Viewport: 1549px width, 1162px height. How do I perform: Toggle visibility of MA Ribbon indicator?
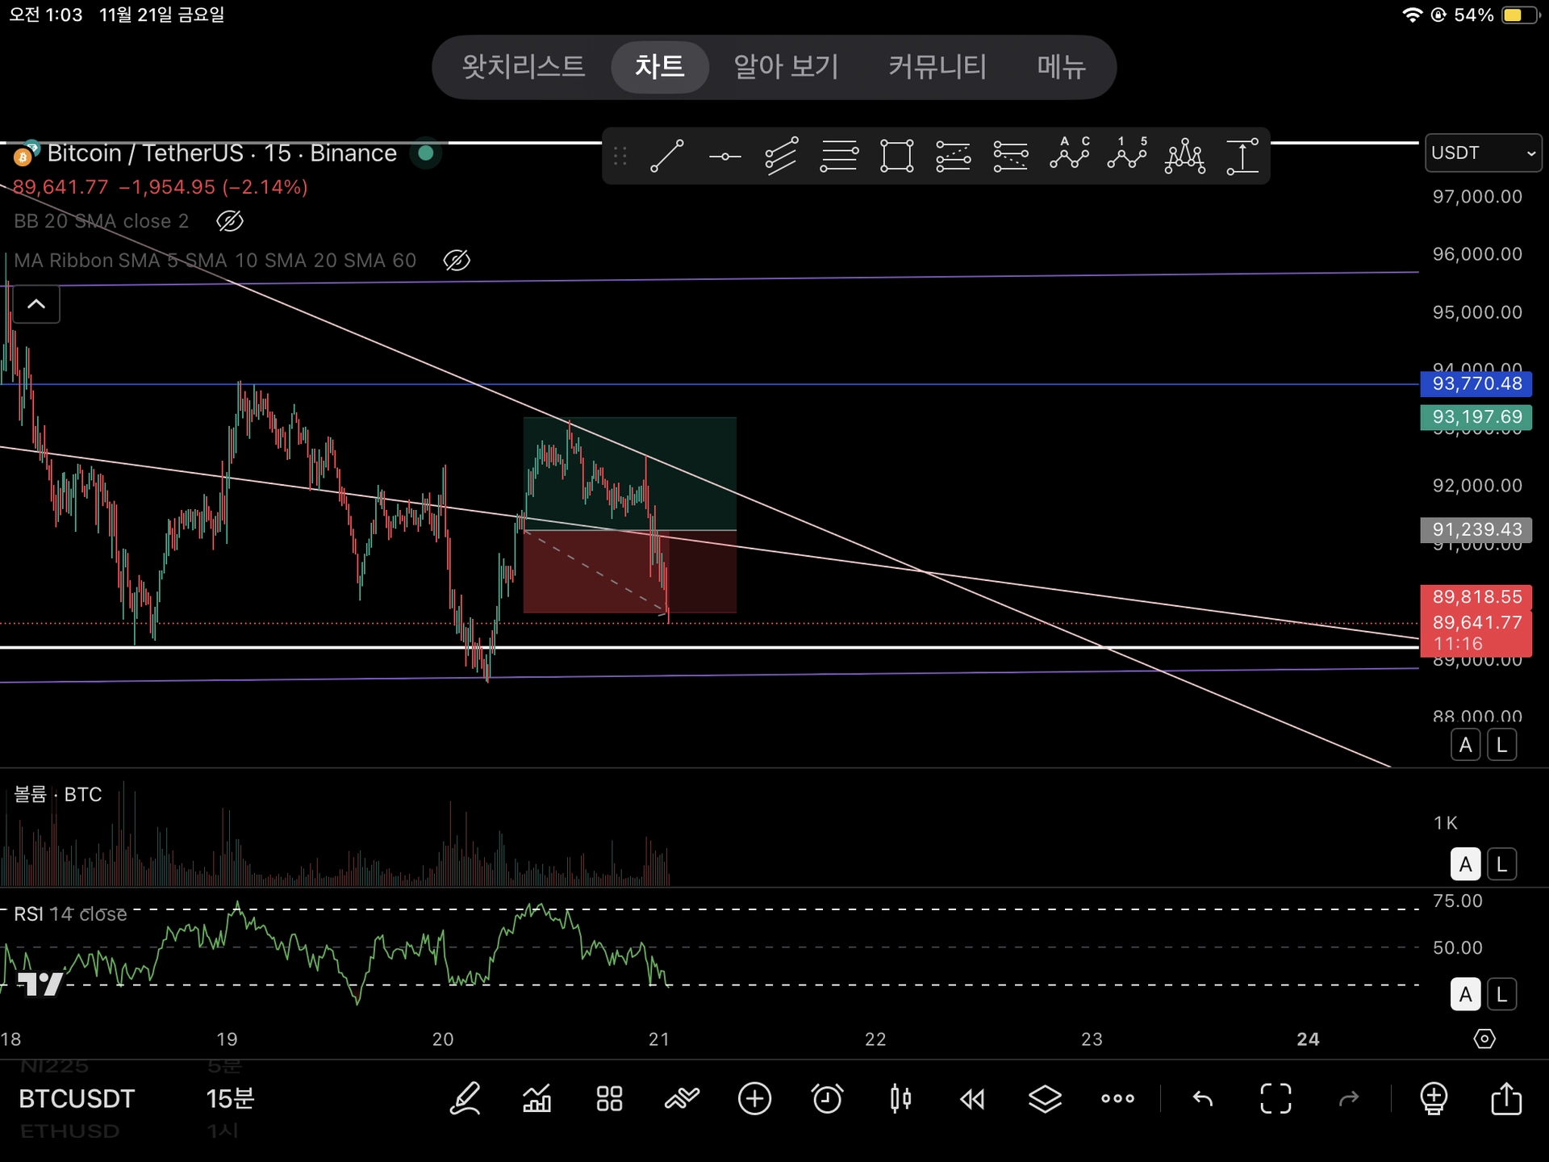[x=457, y=261]
